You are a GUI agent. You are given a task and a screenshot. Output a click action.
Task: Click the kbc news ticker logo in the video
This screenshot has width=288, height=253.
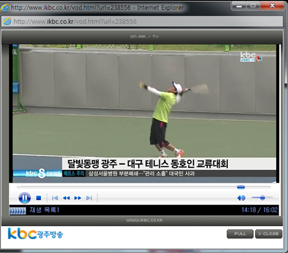(37, 174)
